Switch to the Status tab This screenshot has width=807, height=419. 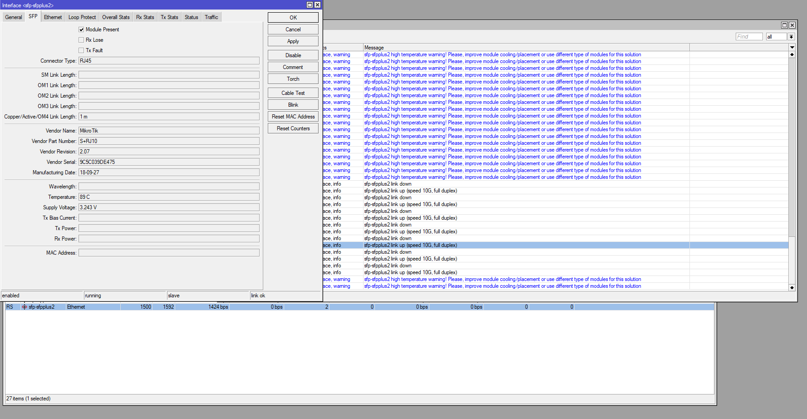(192, 17)
